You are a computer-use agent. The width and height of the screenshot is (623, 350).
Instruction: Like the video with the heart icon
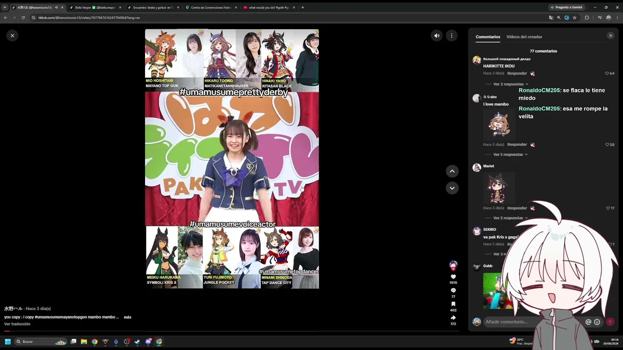453,277
